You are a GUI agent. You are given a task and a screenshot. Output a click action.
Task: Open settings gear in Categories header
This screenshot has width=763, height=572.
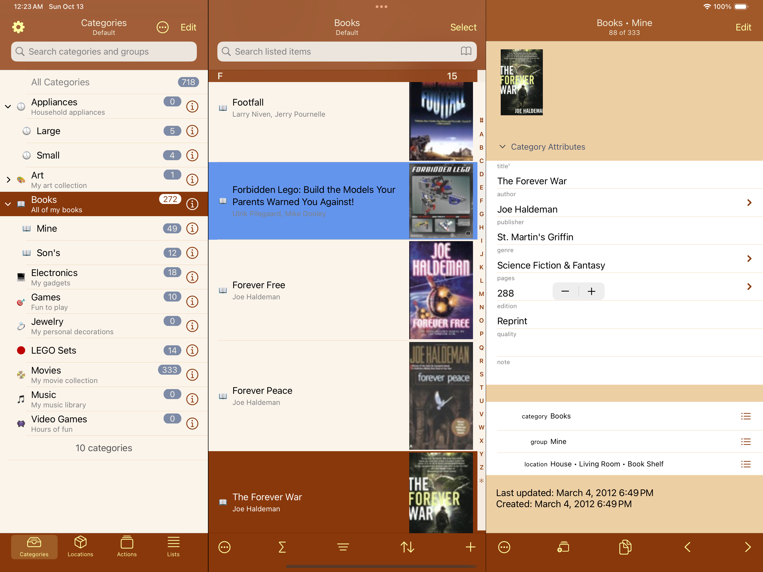18,27
